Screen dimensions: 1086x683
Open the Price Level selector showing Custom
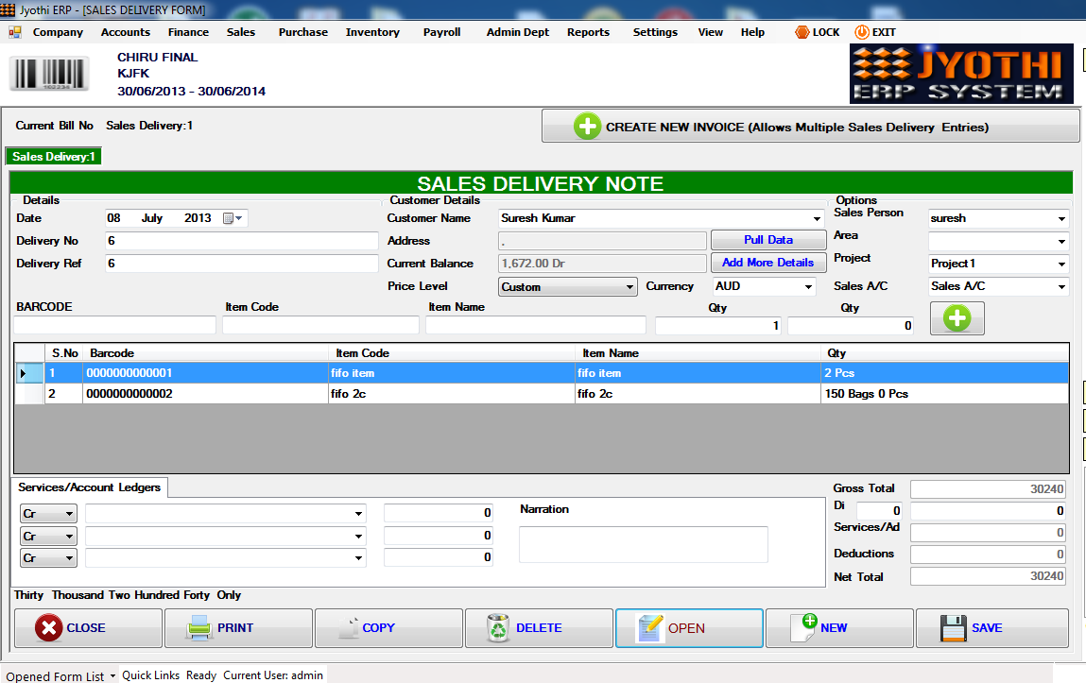[x=629, y=286]
